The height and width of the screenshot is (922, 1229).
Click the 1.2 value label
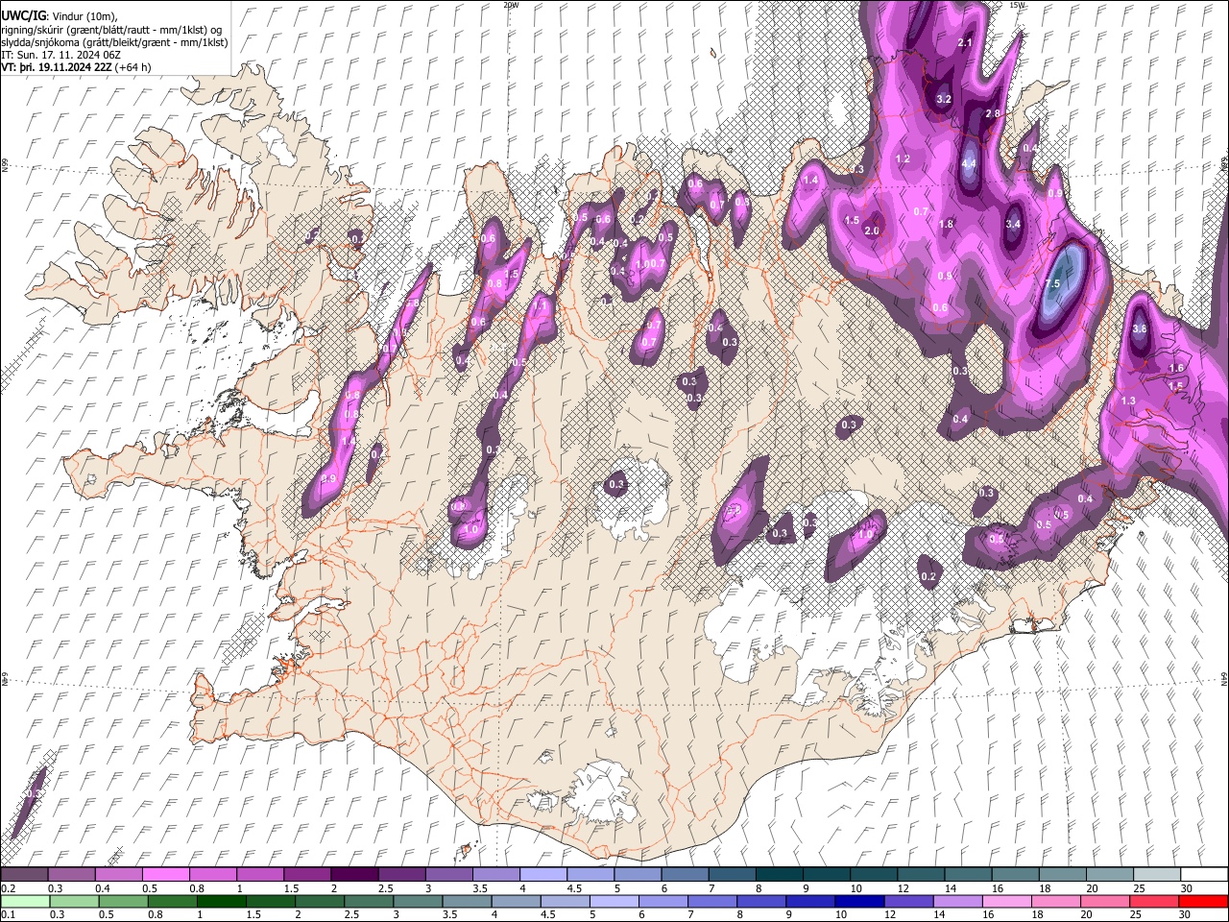click(x=903, y=159)
